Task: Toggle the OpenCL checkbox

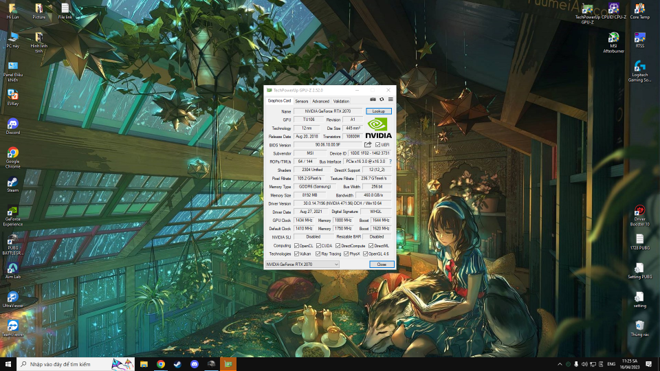Action: (x=296, y=245)
